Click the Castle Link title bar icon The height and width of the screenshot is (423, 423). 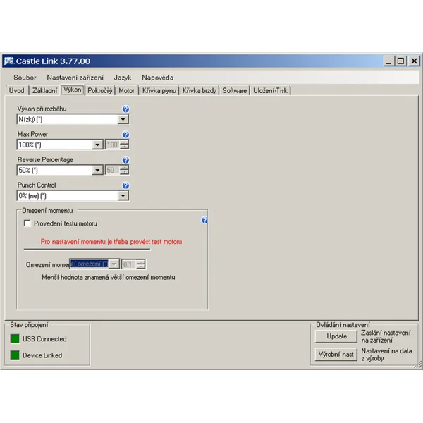(x=8, y=61)
